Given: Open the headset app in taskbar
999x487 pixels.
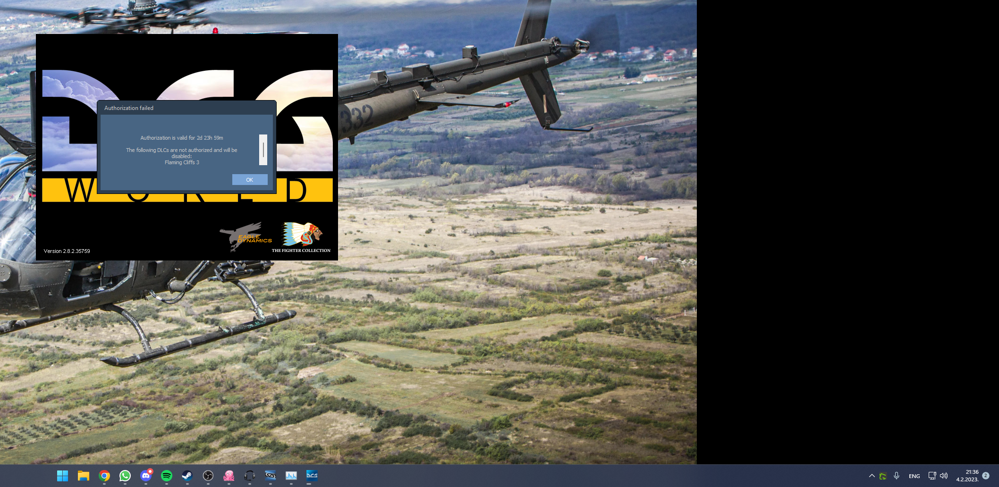Looking at the screenshot, I should click(x=250, y=476).
